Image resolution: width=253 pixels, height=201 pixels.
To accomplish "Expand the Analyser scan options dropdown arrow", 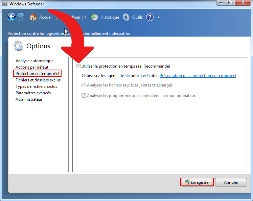I will (85, 18).
